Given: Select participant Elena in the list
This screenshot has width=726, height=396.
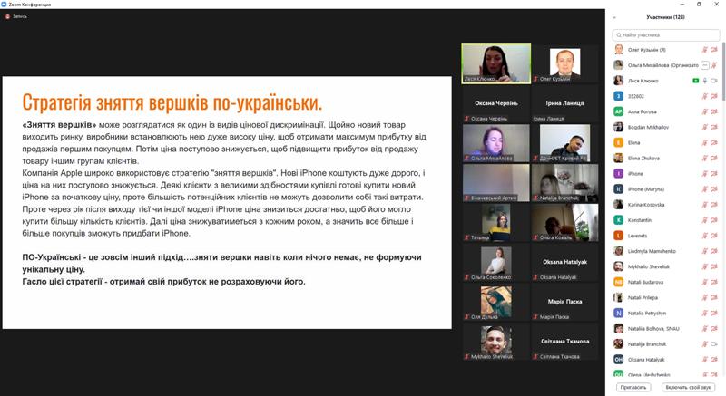Looking at the screenshot, I should click(x=665, y=143).
